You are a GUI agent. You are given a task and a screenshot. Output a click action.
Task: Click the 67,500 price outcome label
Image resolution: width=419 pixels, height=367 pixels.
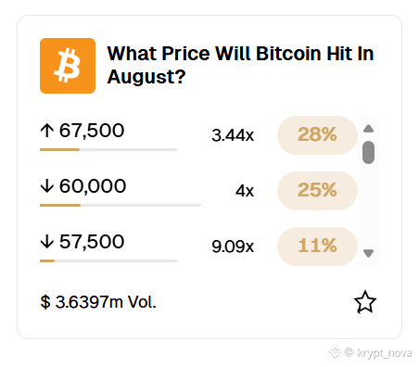coord(92,131)
